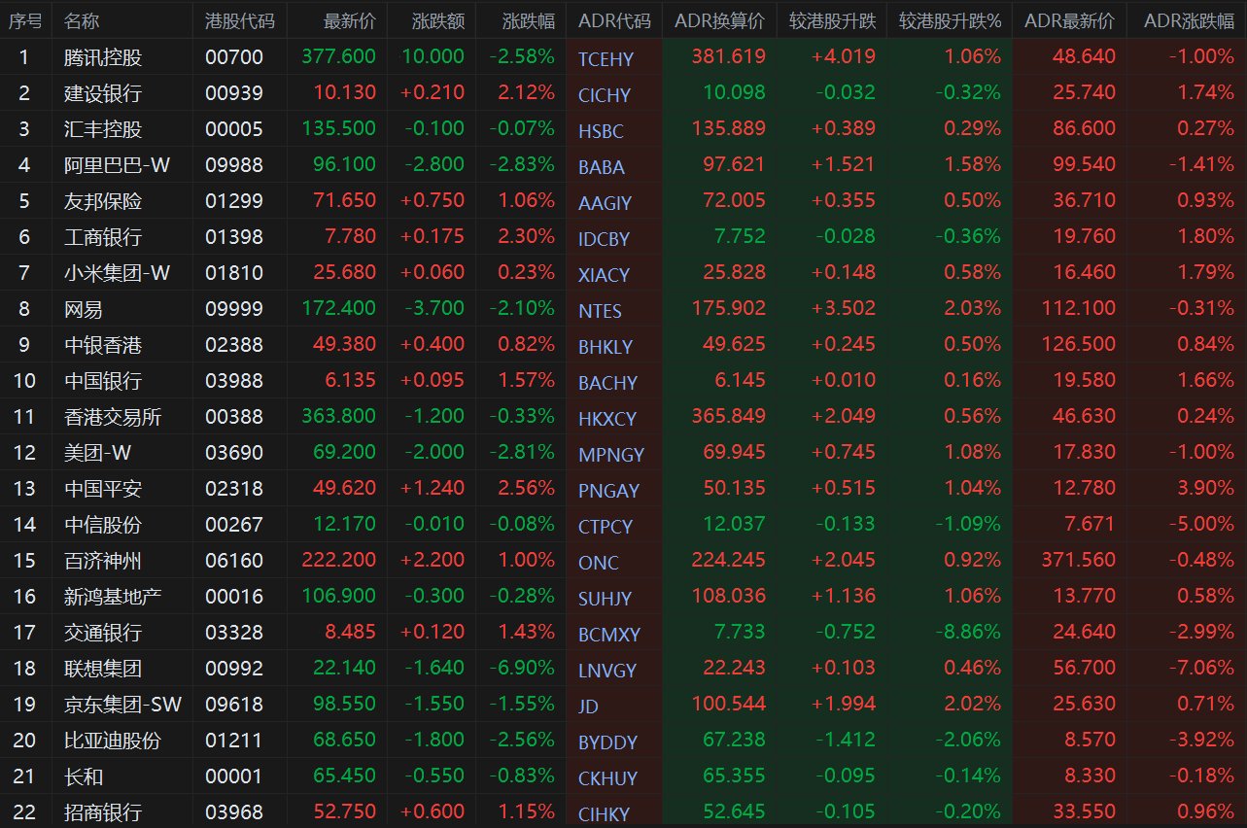Select the -8.86% premium value
Screen dimensions: 1247x828
tap(966, 632)
